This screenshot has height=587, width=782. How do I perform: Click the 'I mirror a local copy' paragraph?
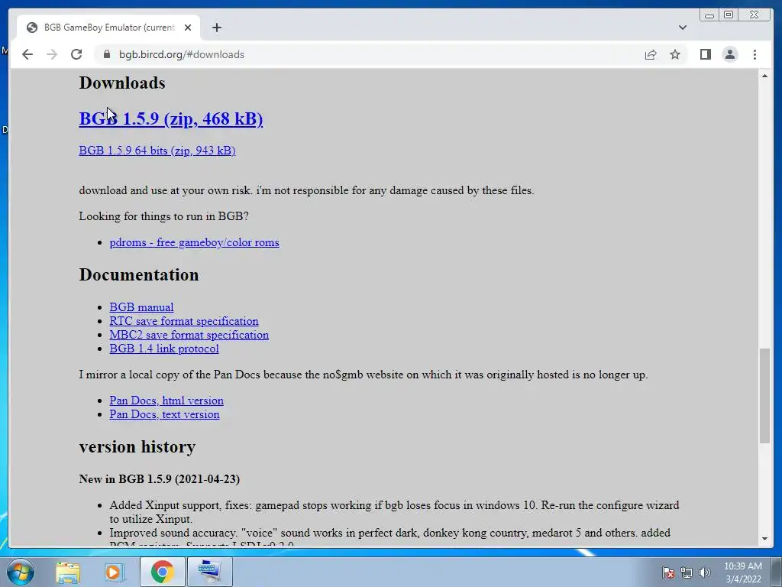(x=364, y=375)
